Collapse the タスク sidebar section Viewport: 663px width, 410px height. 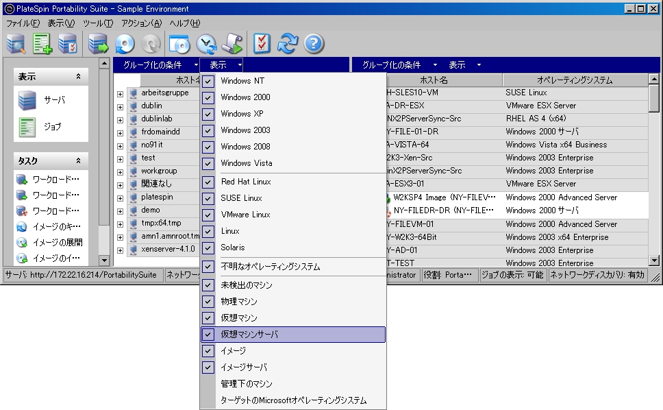pyautogui.click(x=78, y=161)
